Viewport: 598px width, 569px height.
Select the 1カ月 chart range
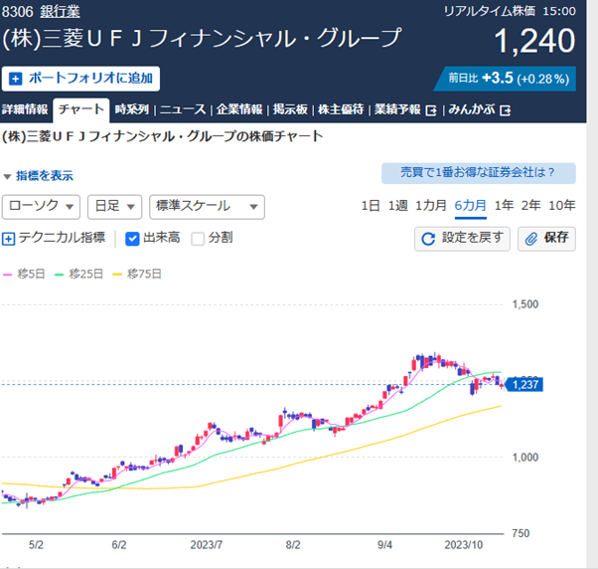coord(431,206)
